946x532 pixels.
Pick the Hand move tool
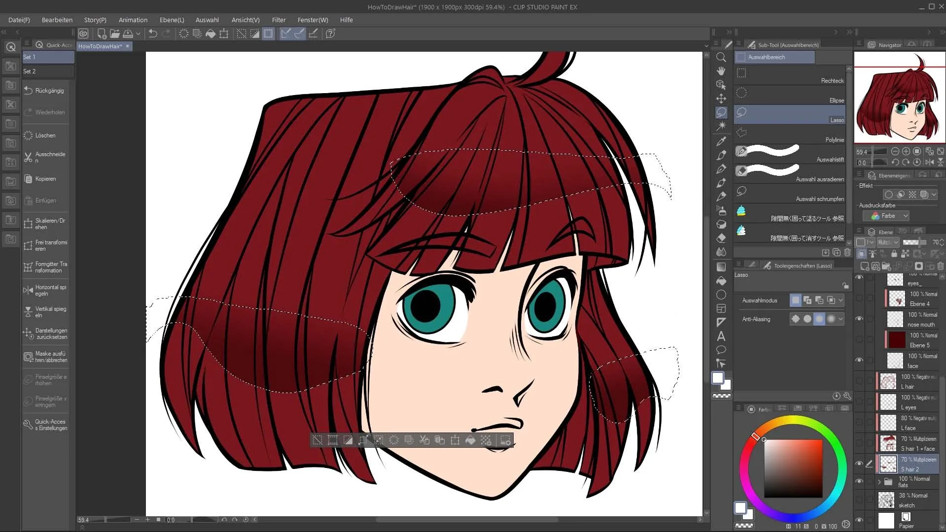[721, 71]
